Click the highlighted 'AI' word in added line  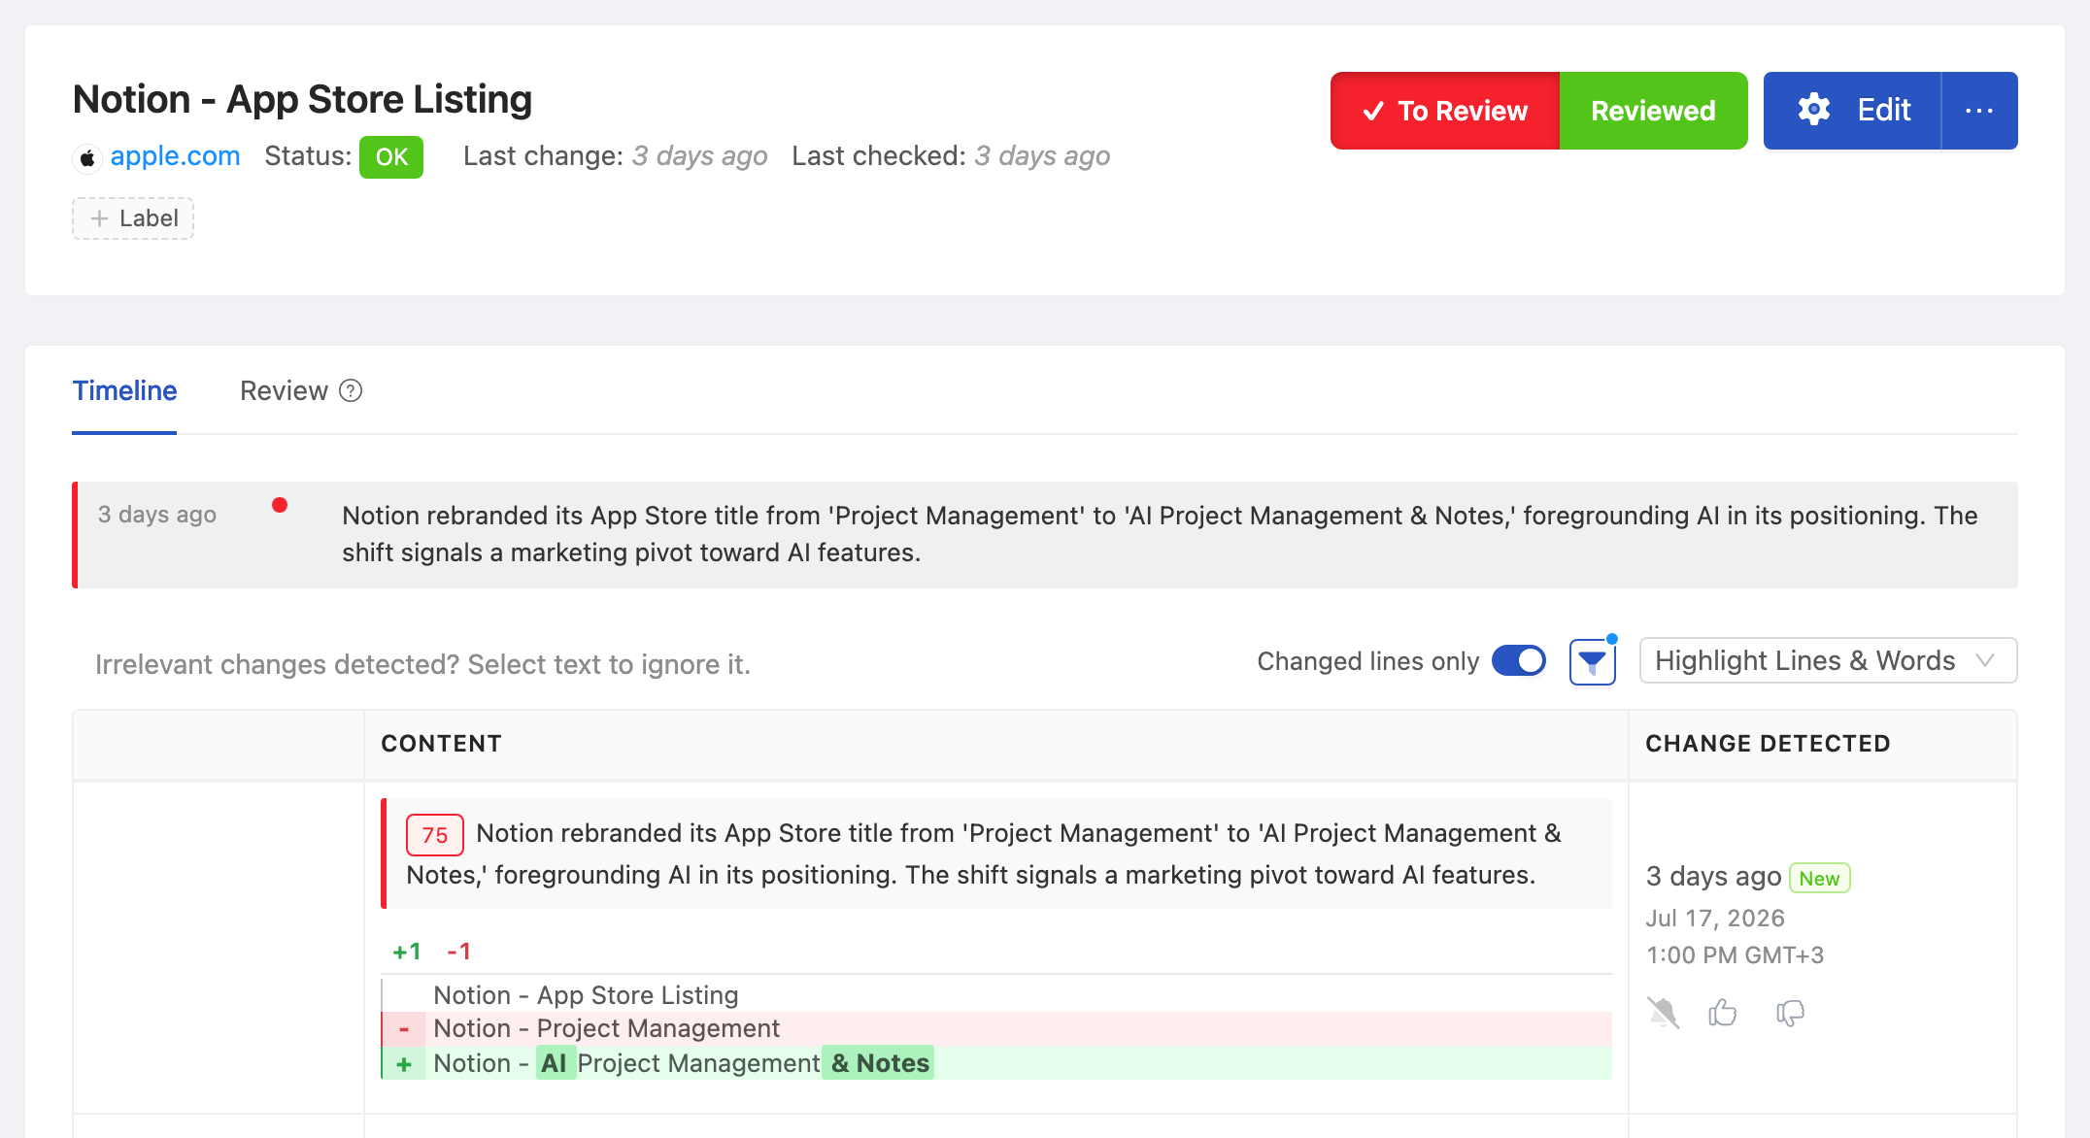coord(555,1063)
